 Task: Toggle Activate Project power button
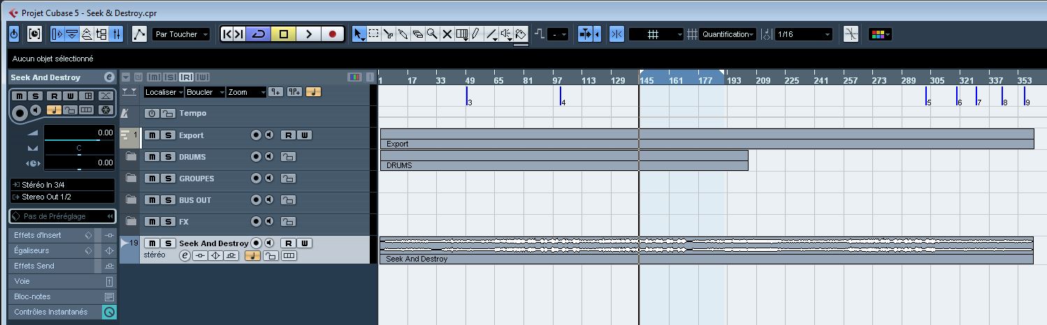click(14, 33)
